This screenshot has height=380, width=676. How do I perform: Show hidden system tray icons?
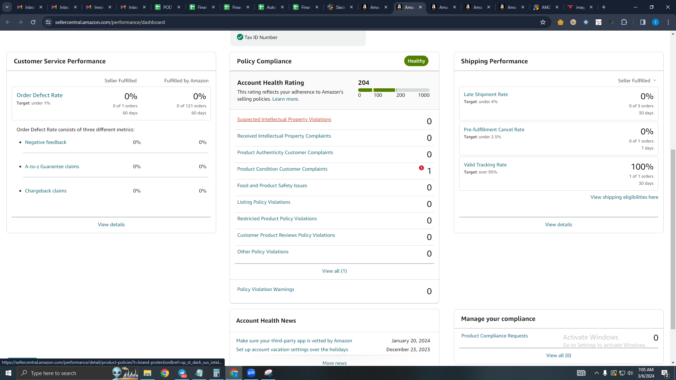coord(596,373)
